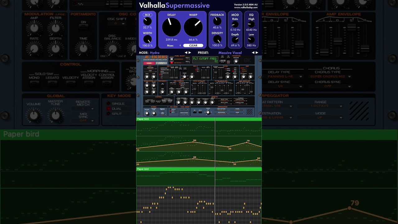Click the EQ Low knob
Image resolution: width=398 pixels, height=224 pixels.
(251, 40)
